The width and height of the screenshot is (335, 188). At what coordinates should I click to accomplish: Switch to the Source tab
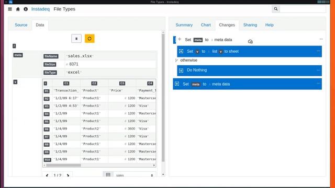pyautogui.click(x=21, y=25)
